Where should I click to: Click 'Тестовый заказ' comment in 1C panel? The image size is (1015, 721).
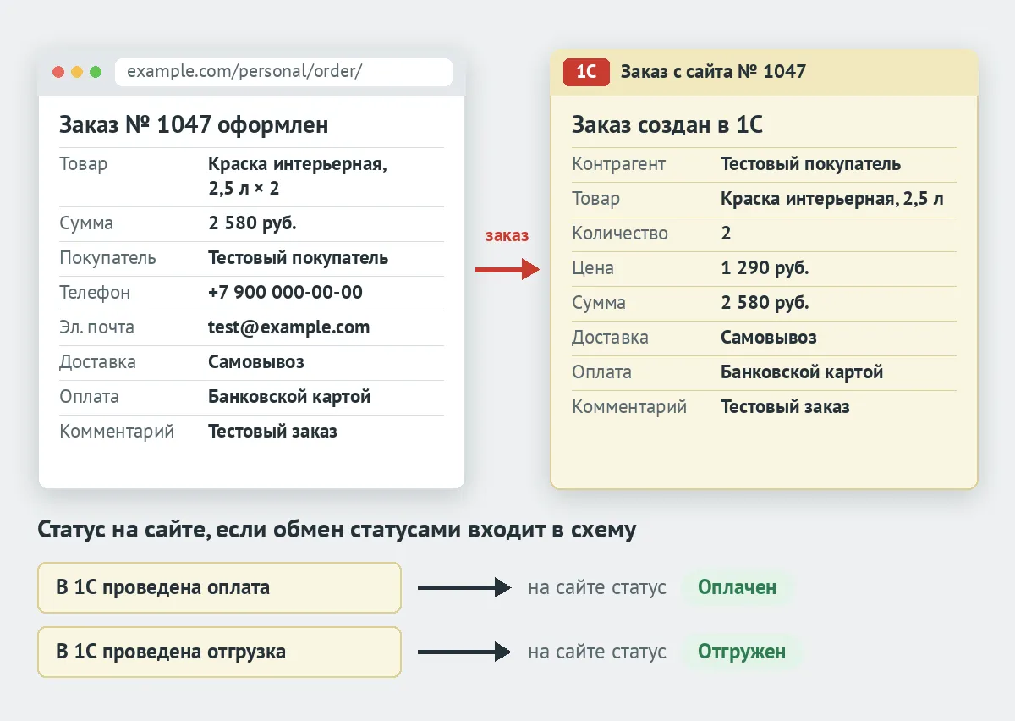[x=785, y=407]
